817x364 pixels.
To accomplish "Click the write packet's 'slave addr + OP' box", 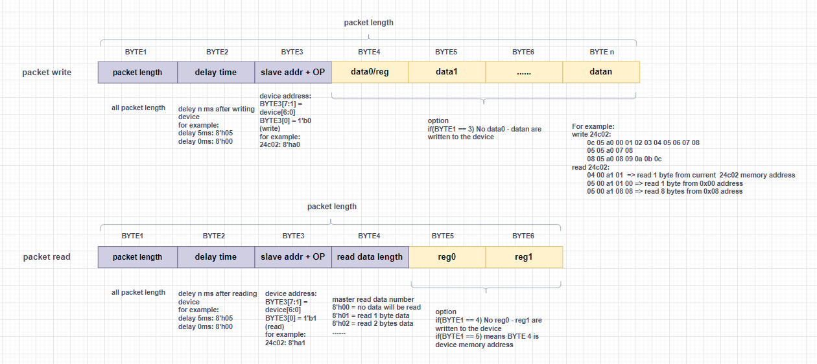I will [293, 73].
